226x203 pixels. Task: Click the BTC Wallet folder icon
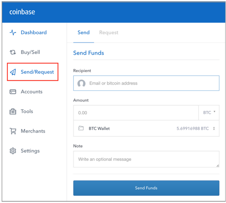[x=81, y=129]
